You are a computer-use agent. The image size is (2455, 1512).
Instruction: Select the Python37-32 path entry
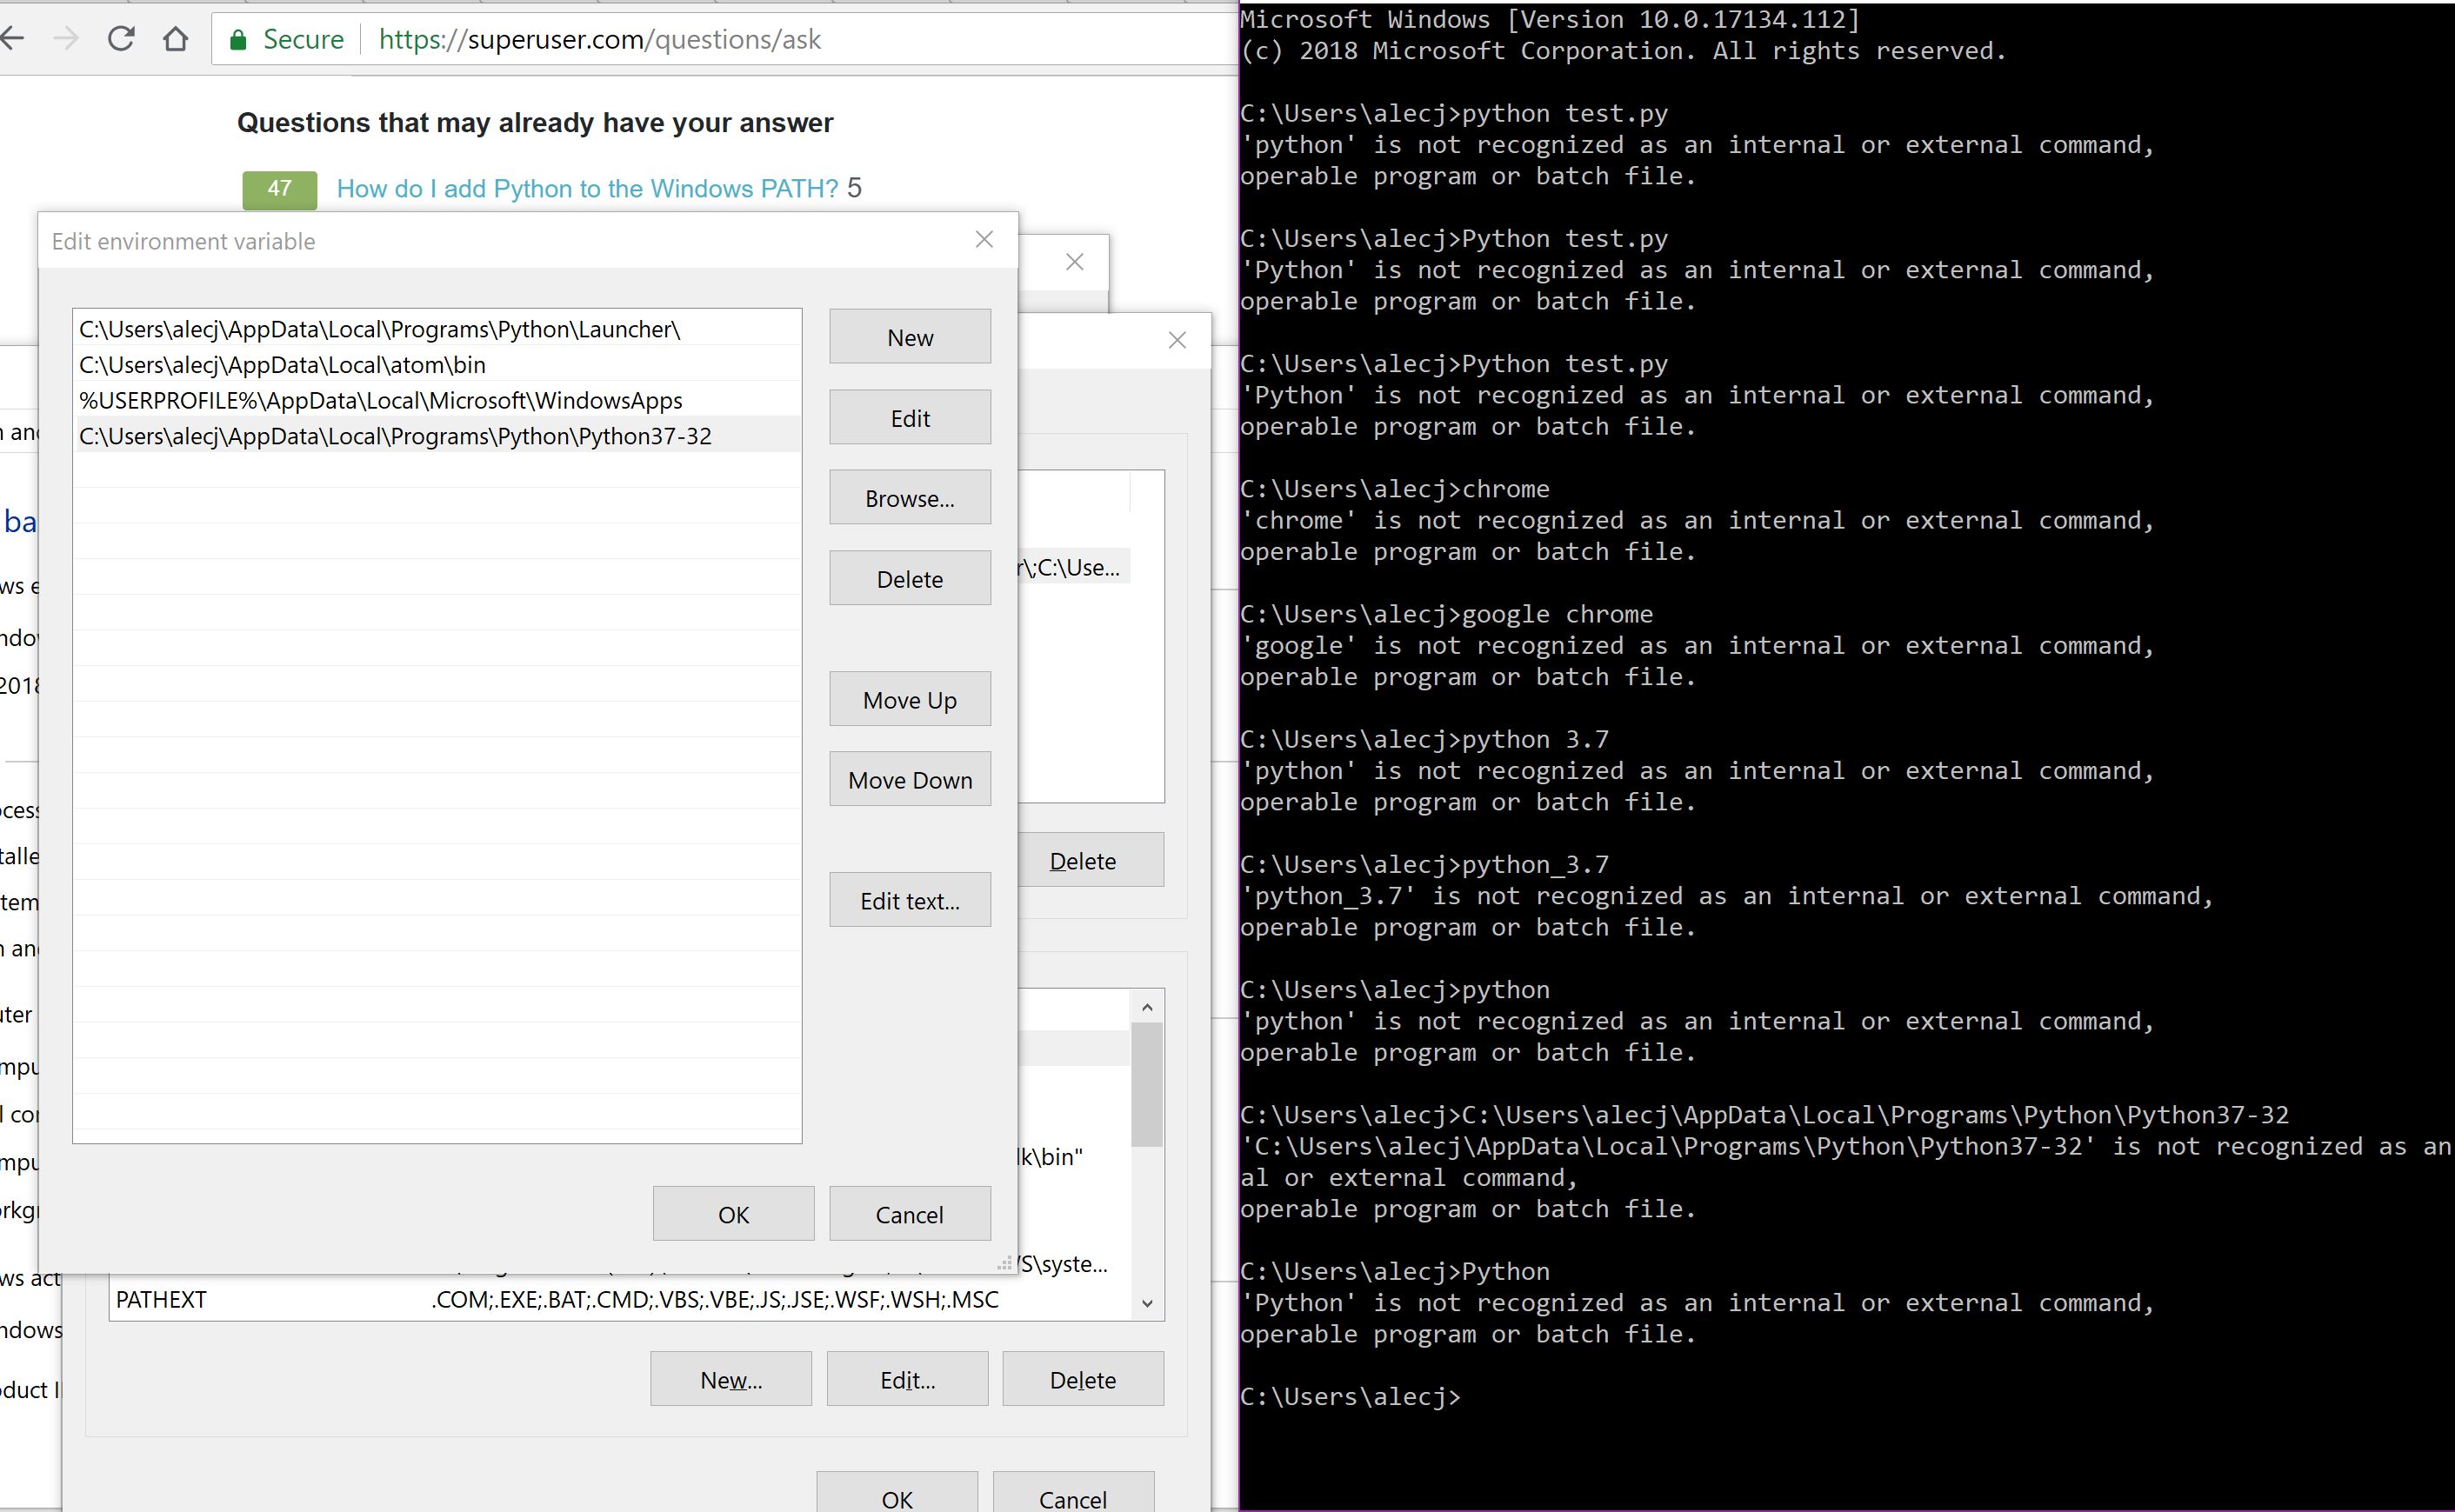(396, 435)
